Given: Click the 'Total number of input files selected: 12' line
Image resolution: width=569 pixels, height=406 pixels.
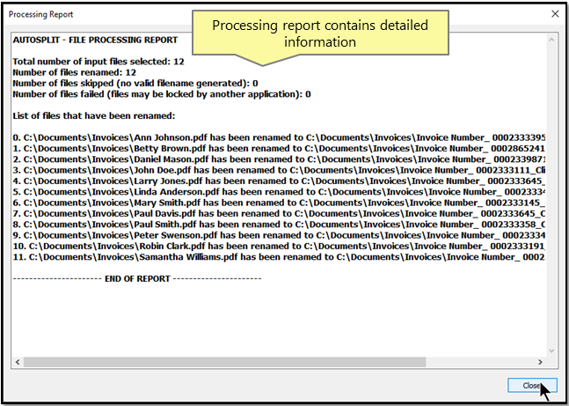Looking at the screenshot, I should click(x=98, y=62).
